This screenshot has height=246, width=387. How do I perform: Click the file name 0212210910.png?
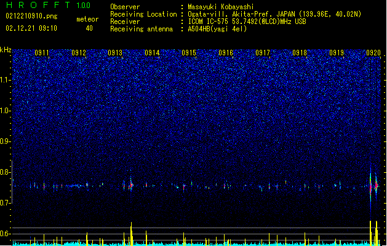(x=31, y=17)
